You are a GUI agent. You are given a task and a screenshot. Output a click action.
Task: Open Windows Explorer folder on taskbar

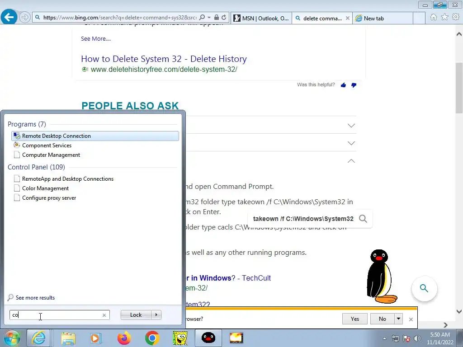68,338
